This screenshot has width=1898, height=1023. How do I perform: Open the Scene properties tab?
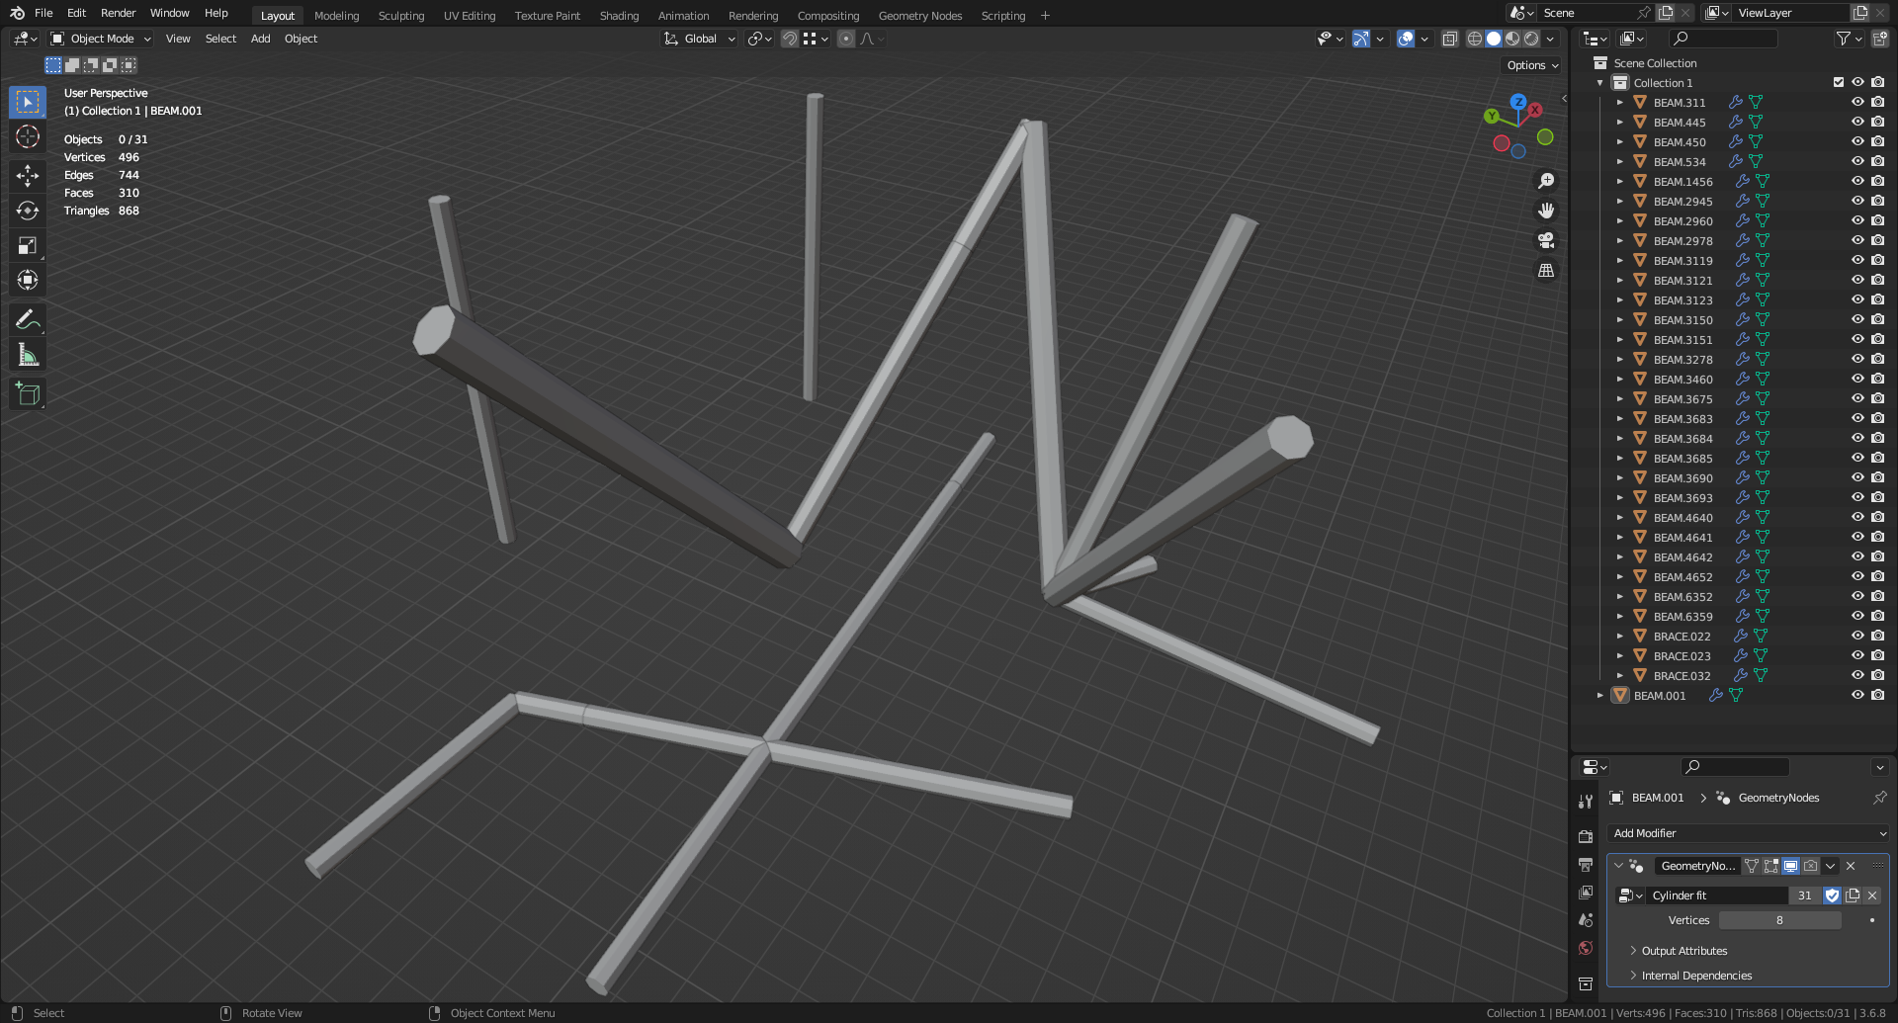pos(1586,920)
